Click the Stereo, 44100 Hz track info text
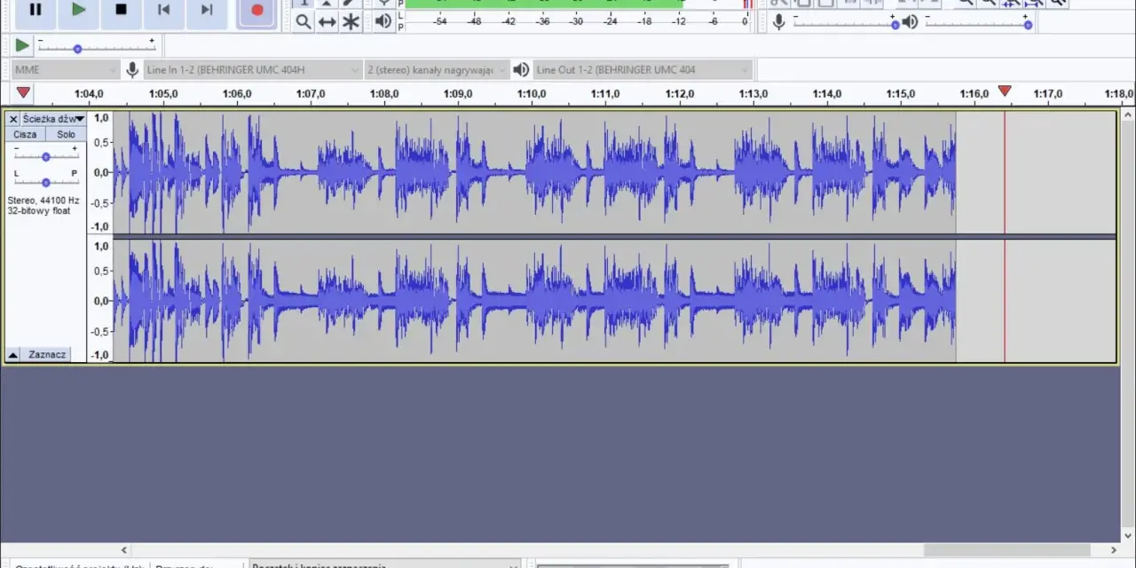Screen dimensions: 1136x568 (43, 201)
